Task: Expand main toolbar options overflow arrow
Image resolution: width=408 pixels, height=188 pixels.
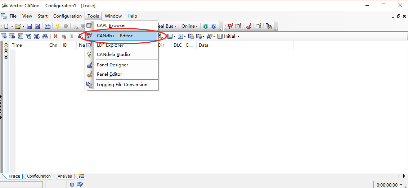Action: click(221, 28)
